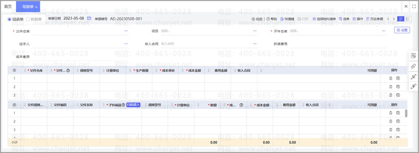Open 子件仓库 picker via ellipsis
Screen dimensions: 419x153
click(384, 31)
